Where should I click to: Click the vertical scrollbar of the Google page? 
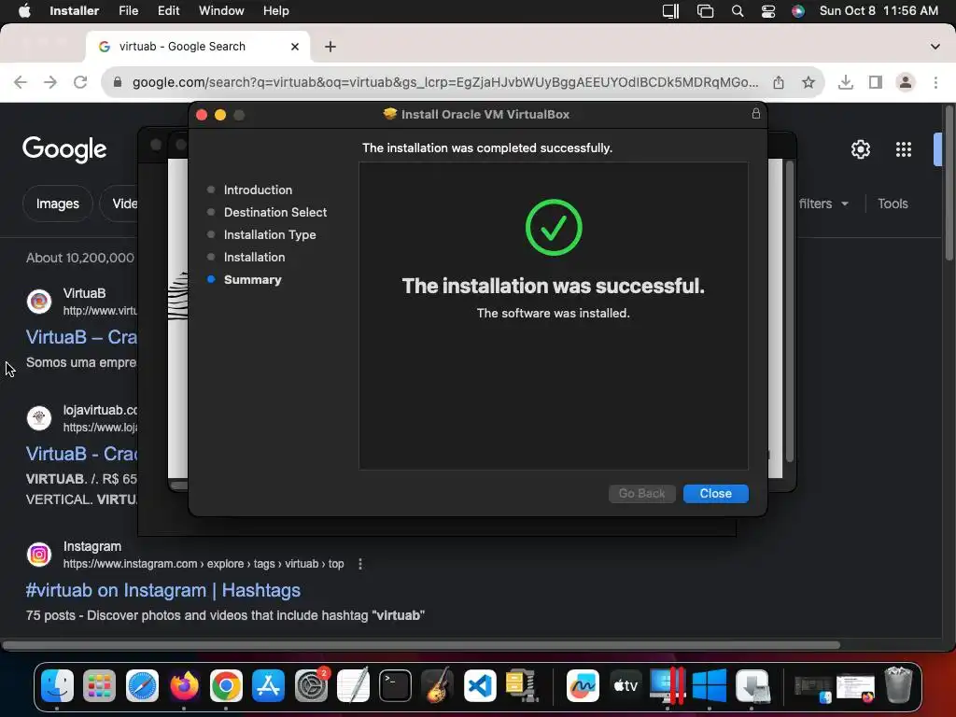[949, 183]
